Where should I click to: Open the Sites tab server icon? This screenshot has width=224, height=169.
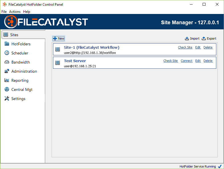coord(6,34)
